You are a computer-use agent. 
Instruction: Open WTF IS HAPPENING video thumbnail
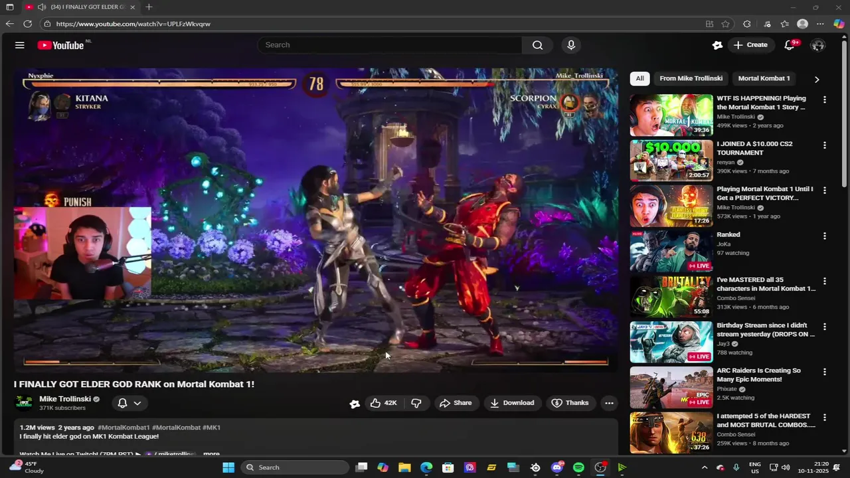click(671, 115)
